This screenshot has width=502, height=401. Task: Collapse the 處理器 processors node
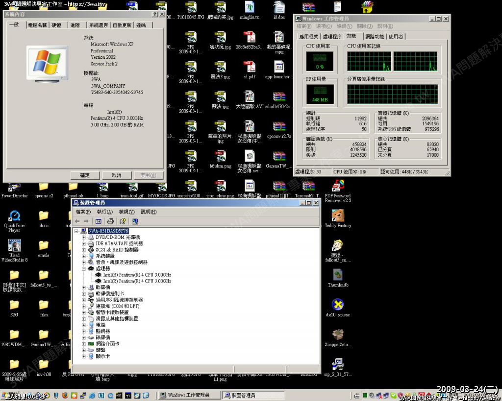point(84,269)
